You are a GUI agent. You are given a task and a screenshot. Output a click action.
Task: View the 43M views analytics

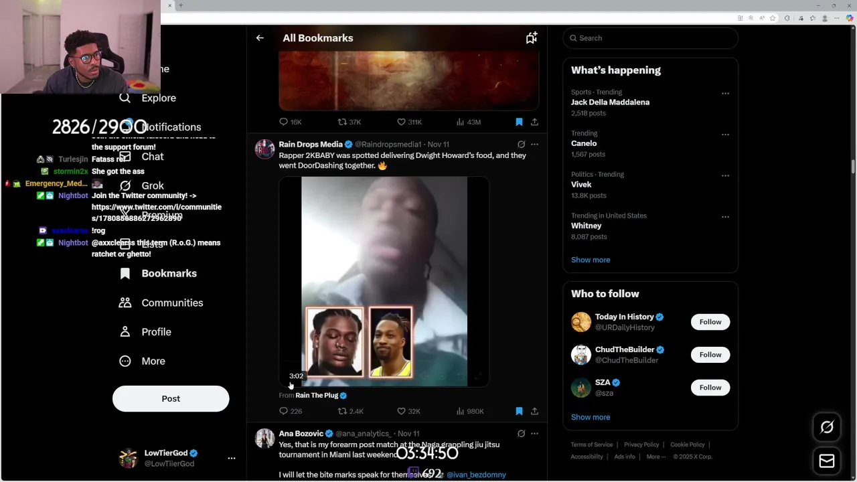[469, 122]
